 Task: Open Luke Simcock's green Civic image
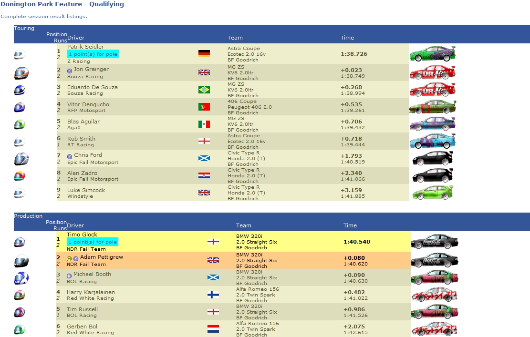[433, 193]
